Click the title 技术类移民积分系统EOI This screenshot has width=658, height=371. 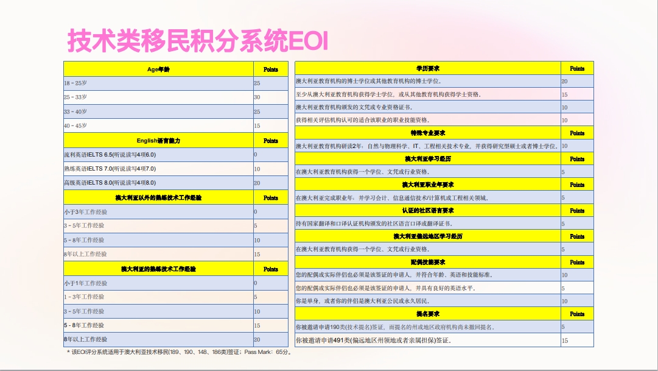[x=198, y=40]
